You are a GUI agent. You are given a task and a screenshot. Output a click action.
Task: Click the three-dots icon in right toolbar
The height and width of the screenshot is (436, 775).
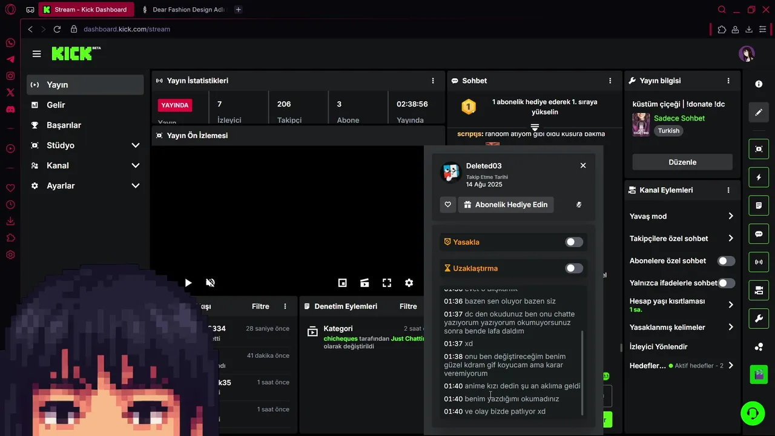[x=759, y=347]
